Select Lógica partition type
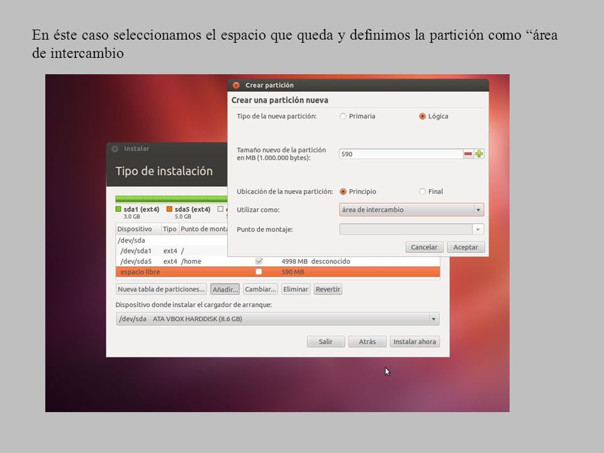Viewport: 604px width, 453px height. click(x=422, y=116)
